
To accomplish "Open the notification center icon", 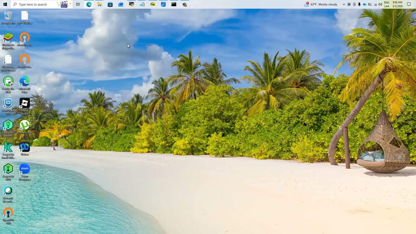I will pos(409,4).
